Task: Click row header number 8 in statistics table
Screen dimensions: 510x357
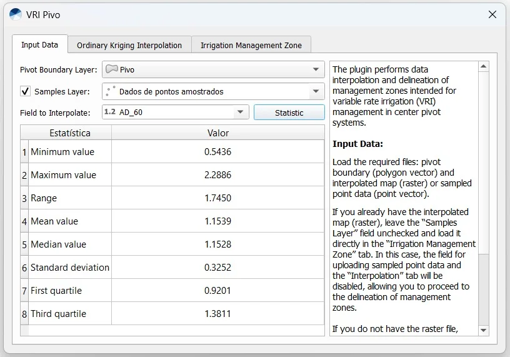Action: coord(24,314)
